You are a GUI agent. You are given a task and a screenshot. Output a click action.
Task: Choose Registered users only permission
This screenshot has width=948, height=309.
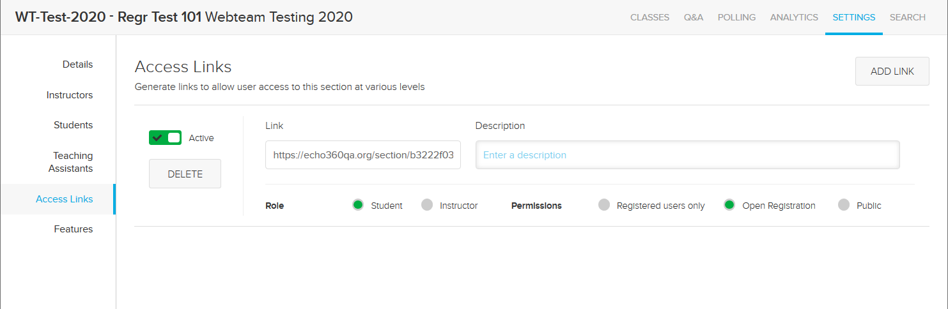[604, 205]
